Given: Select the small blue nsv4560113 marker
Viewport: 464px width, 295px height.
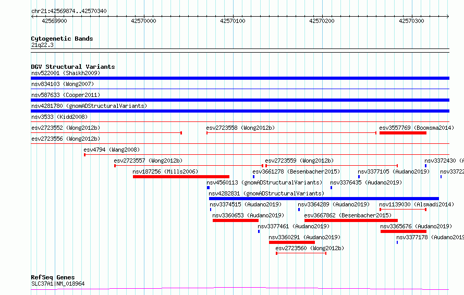Looking at the screenshot, I should point(209,188).
